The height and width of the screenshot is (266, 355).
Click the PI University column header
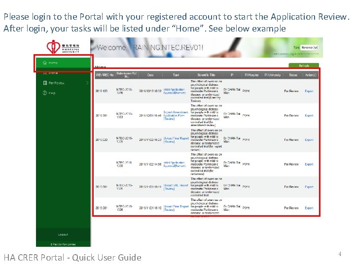272,75
